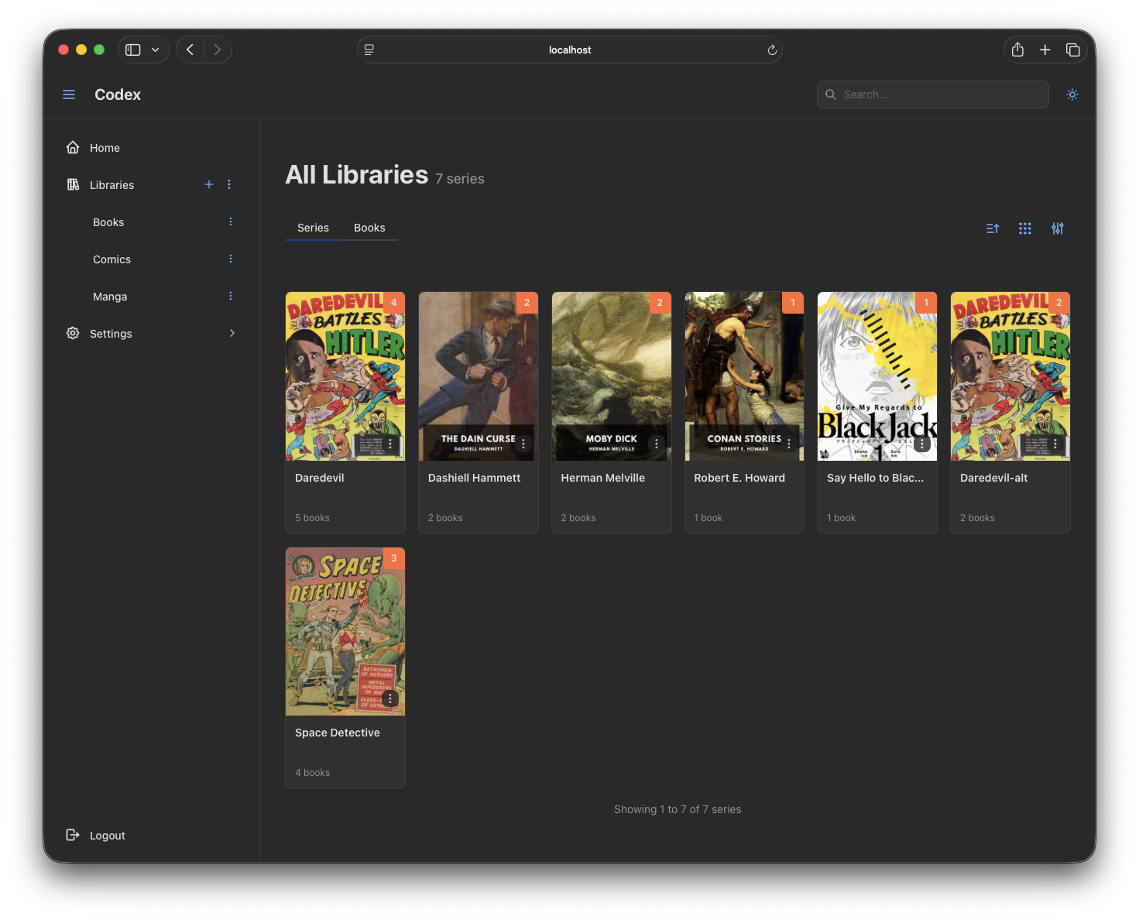The height and width of the screenshot is (920, 1139).
Task: Navigate to Home in the sidebar
Action: click(105, 147)
